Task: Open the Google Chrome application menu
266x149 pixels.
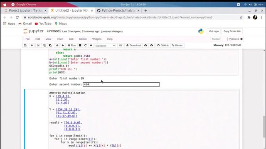Action: [x=26, y=5]
